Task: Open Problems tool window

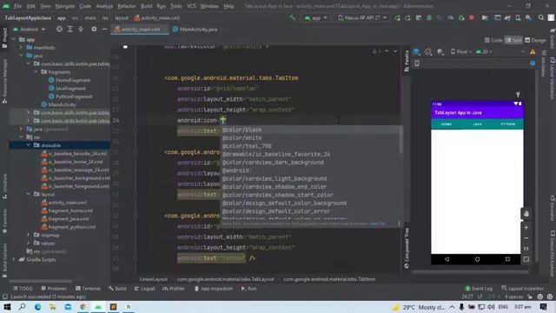Action: point(54,289)
